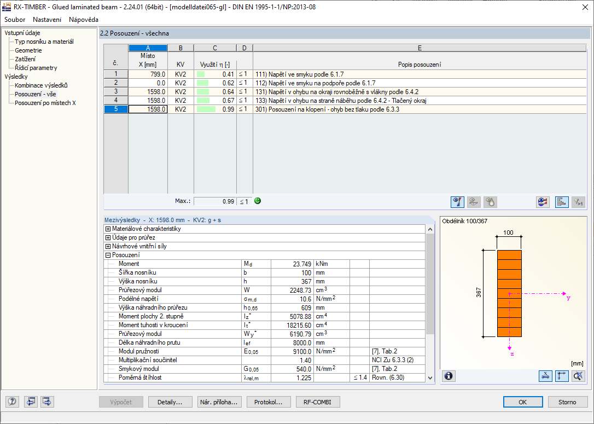The height and width of the screenshot is (424, 594).
Task: Open the Nastavení menu
Action: pos(47,19)
